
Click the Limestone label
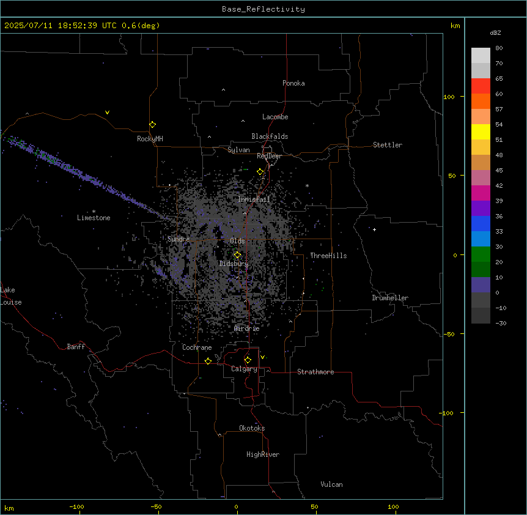(94, 218)
